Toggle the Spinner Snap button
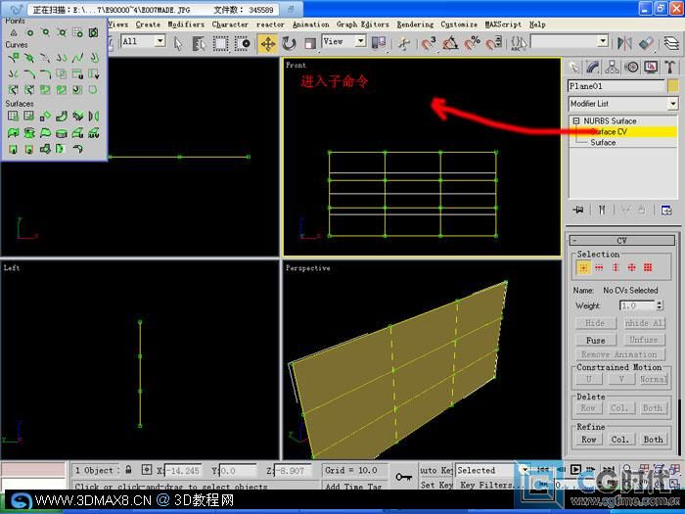The height and width of the screenshot is (514, 685). point(493,43)
